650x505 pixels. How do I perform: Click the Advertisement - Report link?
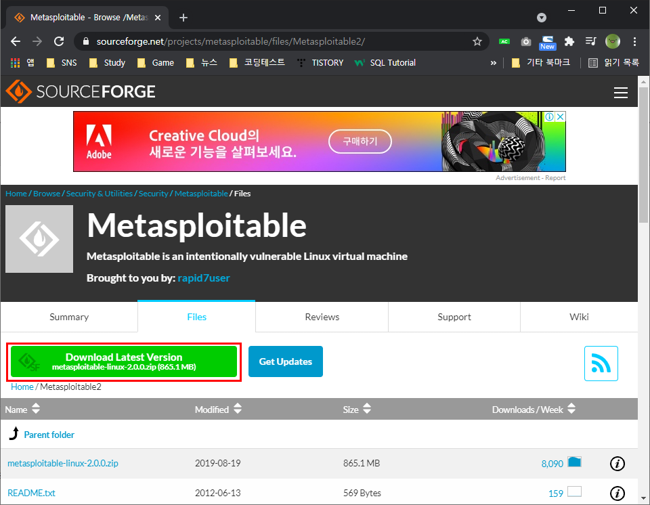coord(531,177)
